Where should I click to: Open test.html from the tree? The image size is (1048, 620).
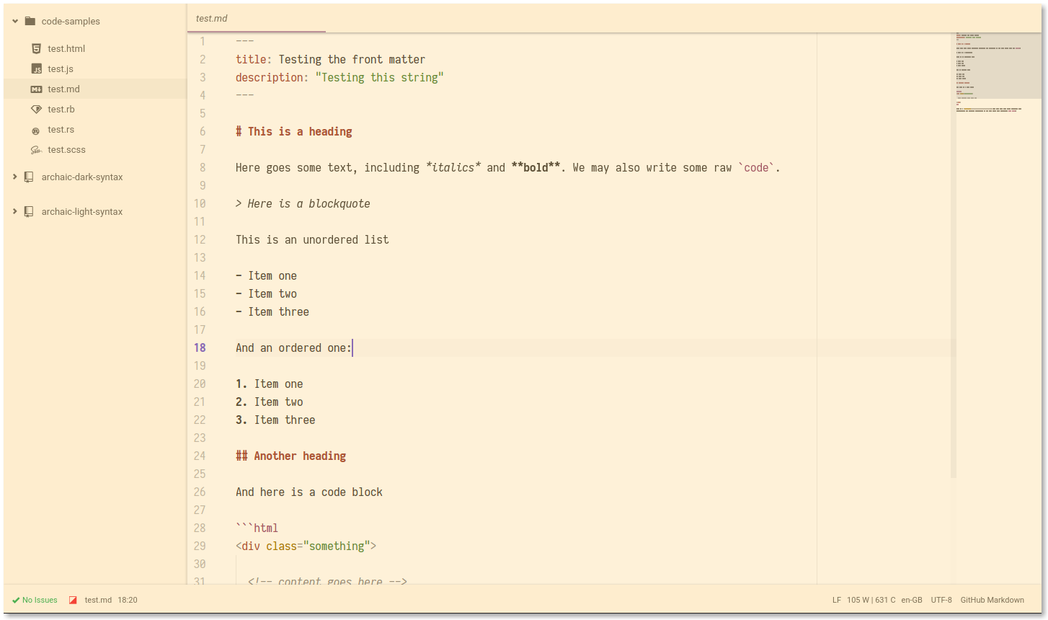[x=66, y=48]
